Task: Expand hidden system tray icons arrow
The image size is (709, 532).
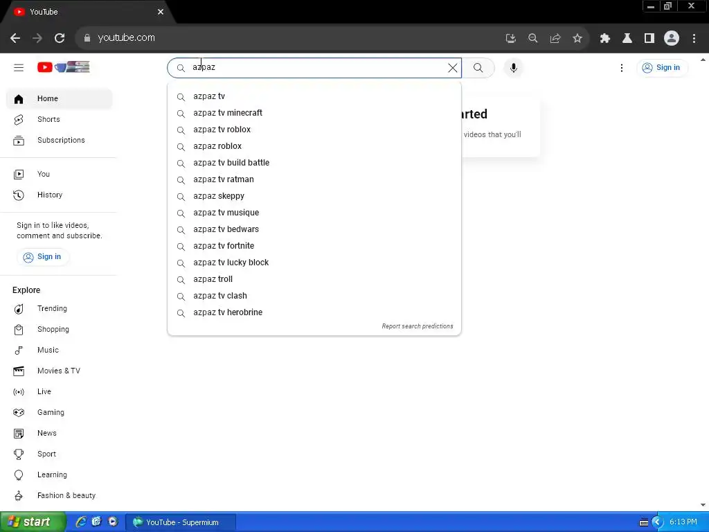Action: (657, 522)
